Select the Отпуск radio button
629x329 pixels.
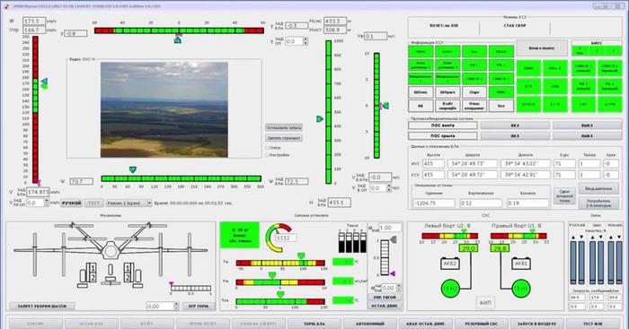click(x=267, y=148)
